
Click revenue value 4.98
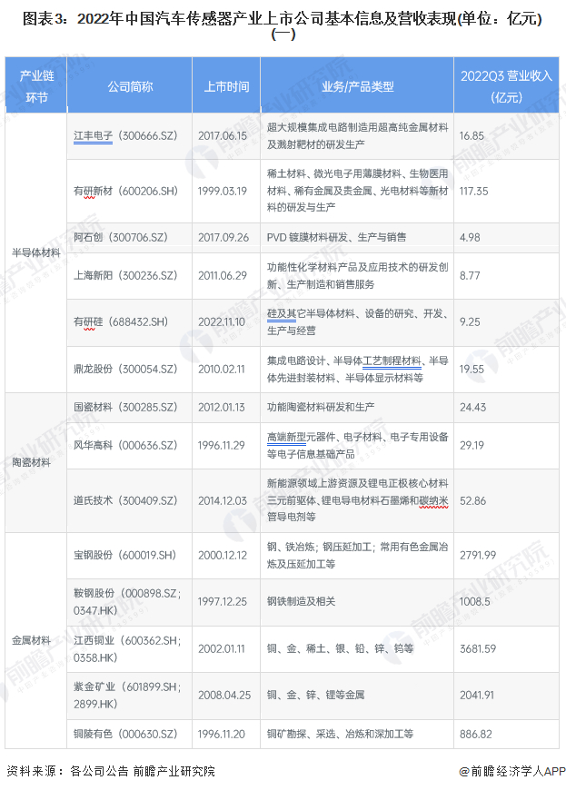tap(470, 238)
